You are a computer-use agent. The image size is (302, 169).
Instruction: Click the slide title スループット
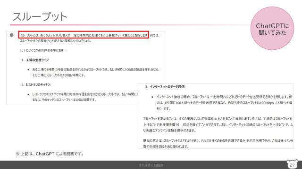point(40,16)
